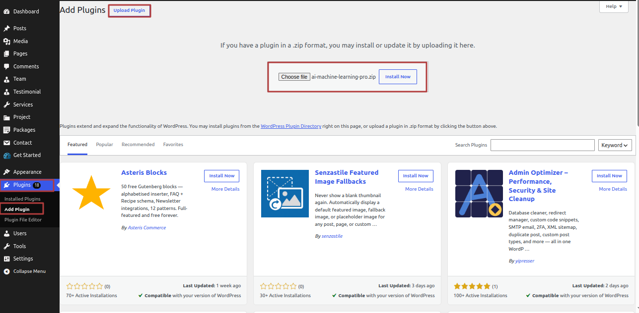Click inside the Search Plugins field
Screen dimensions: 639x313
(542, 145)
